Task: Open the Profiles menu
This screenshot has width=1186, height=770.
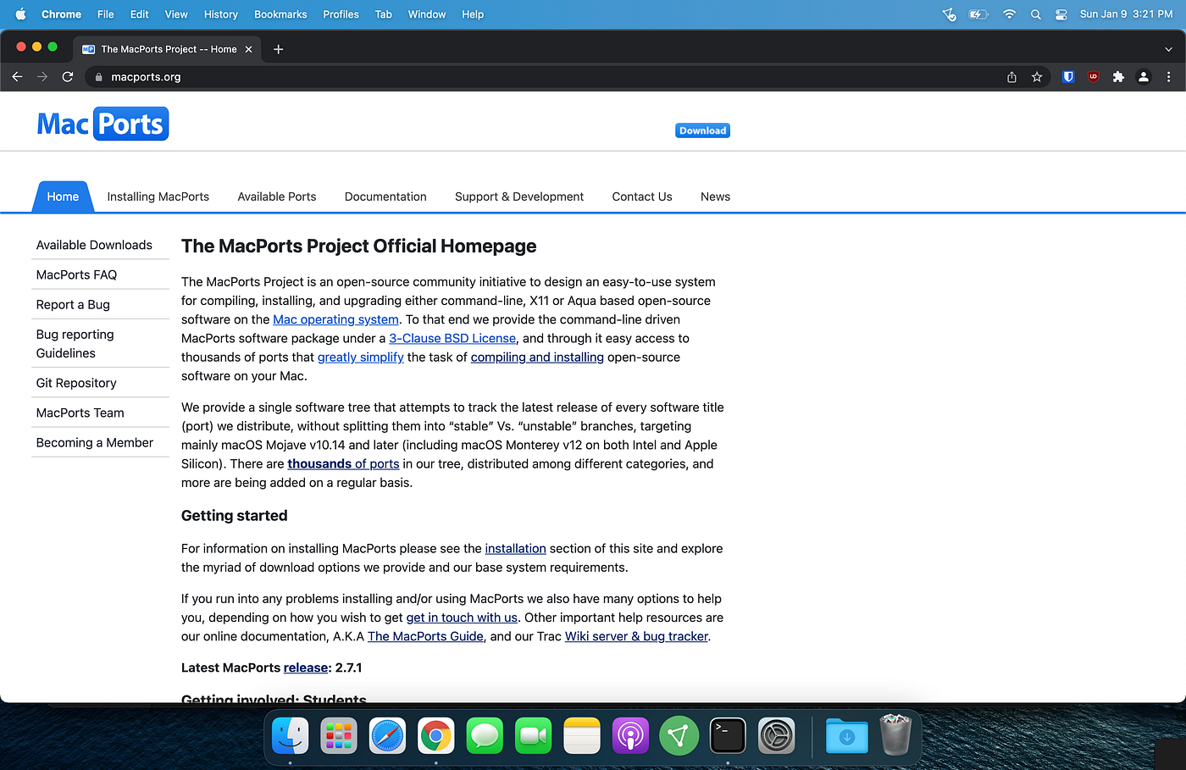Action: point(341,14)
